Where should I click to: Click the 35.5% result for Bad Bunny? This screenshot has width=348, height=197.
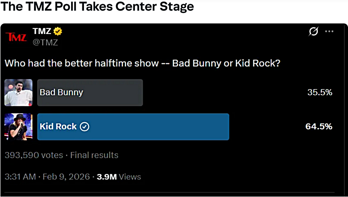[320, 92]
